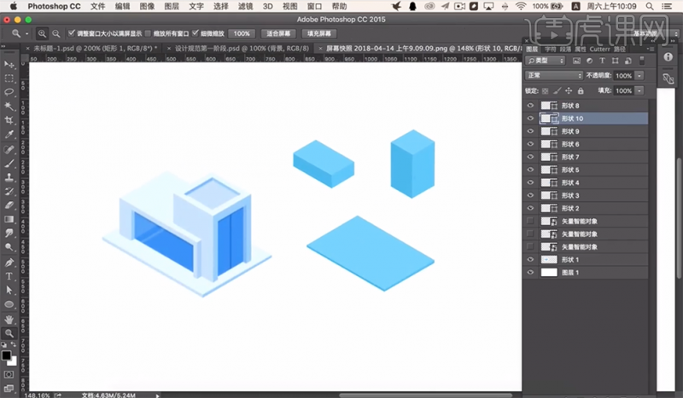Viewport: 683px width, 398px height.
Task: Open the 滤镜 menu
Action: tap(246, 6)
